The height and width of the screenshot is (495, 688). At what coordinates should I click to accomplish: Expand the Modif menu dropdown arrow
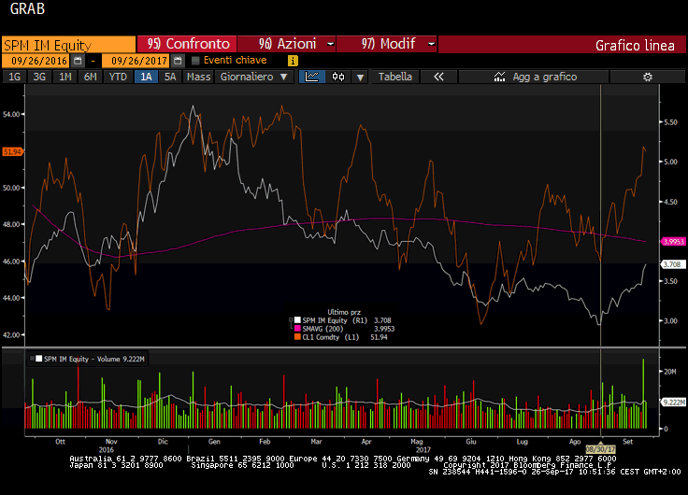pyautogui.click(x=431, y=44)
